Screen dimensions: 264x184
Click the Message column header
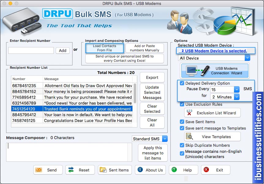pos(87,79)
